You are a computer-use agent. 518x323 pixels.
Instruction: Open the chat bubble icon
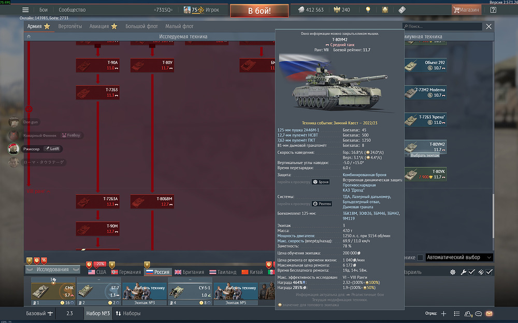(x=478, y=313)
